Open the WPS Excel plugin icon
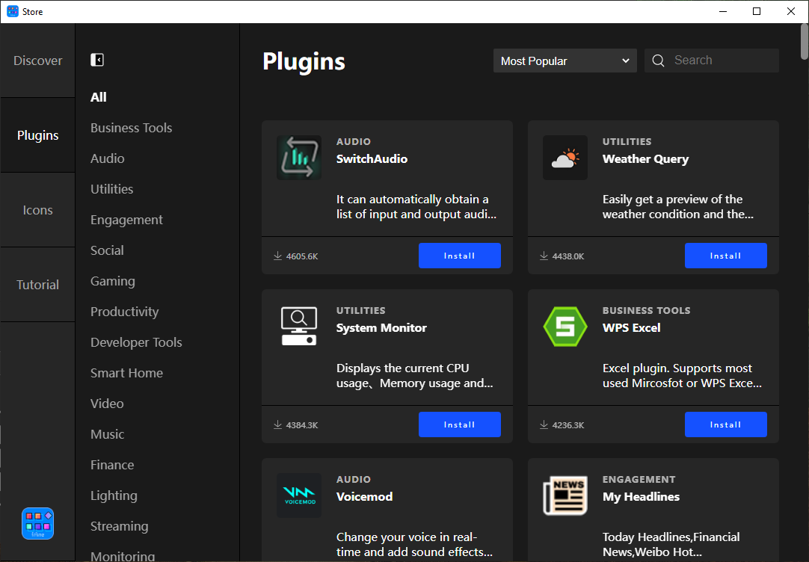Screen dimensions: 809x562 tap(565, 327)
